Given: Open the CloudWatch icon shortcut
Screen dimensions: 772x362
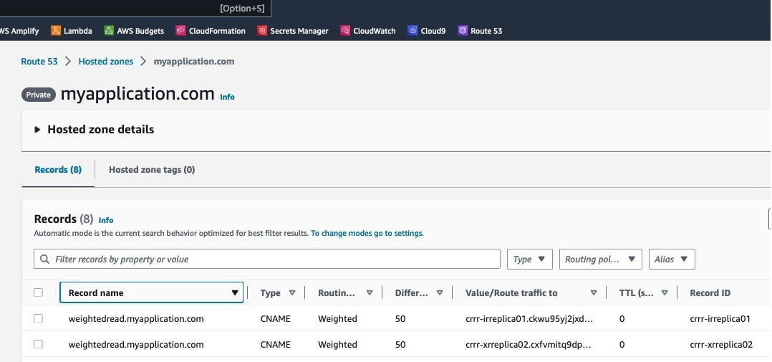Looking at the screenshot, I should [x=345, y=31].
